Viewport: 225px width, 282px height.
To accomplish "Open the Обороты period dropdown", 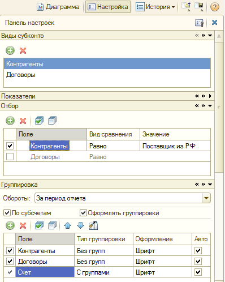I will 206,198.
